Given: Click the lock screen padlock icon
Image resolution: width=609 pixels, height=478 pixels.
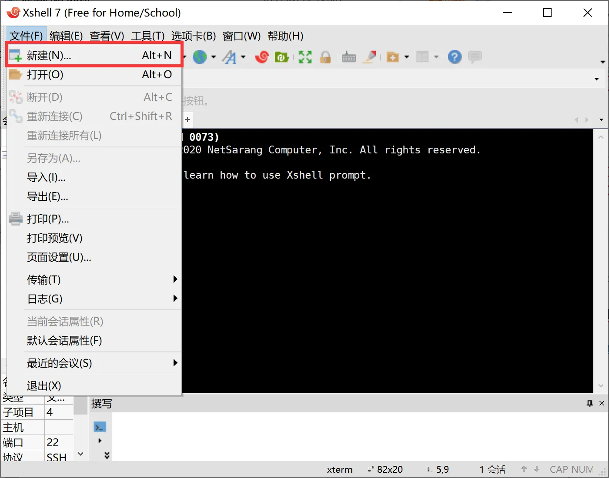Looking at the screenshot, I should [x=325, y=56].
